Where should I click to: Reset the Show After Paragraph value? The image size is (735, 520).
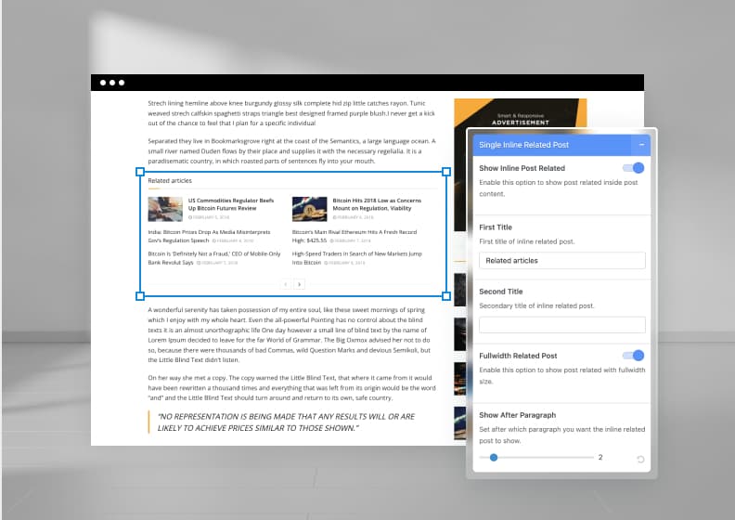[x=640, y=460]
